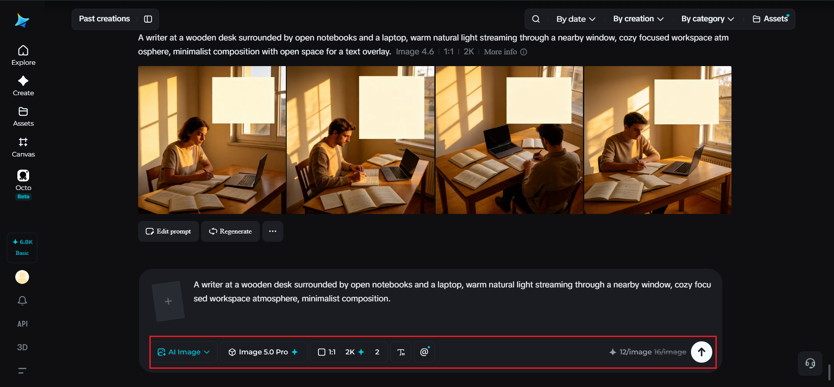Open the first generated image of woman writing
834x387 pixels.
212,140
